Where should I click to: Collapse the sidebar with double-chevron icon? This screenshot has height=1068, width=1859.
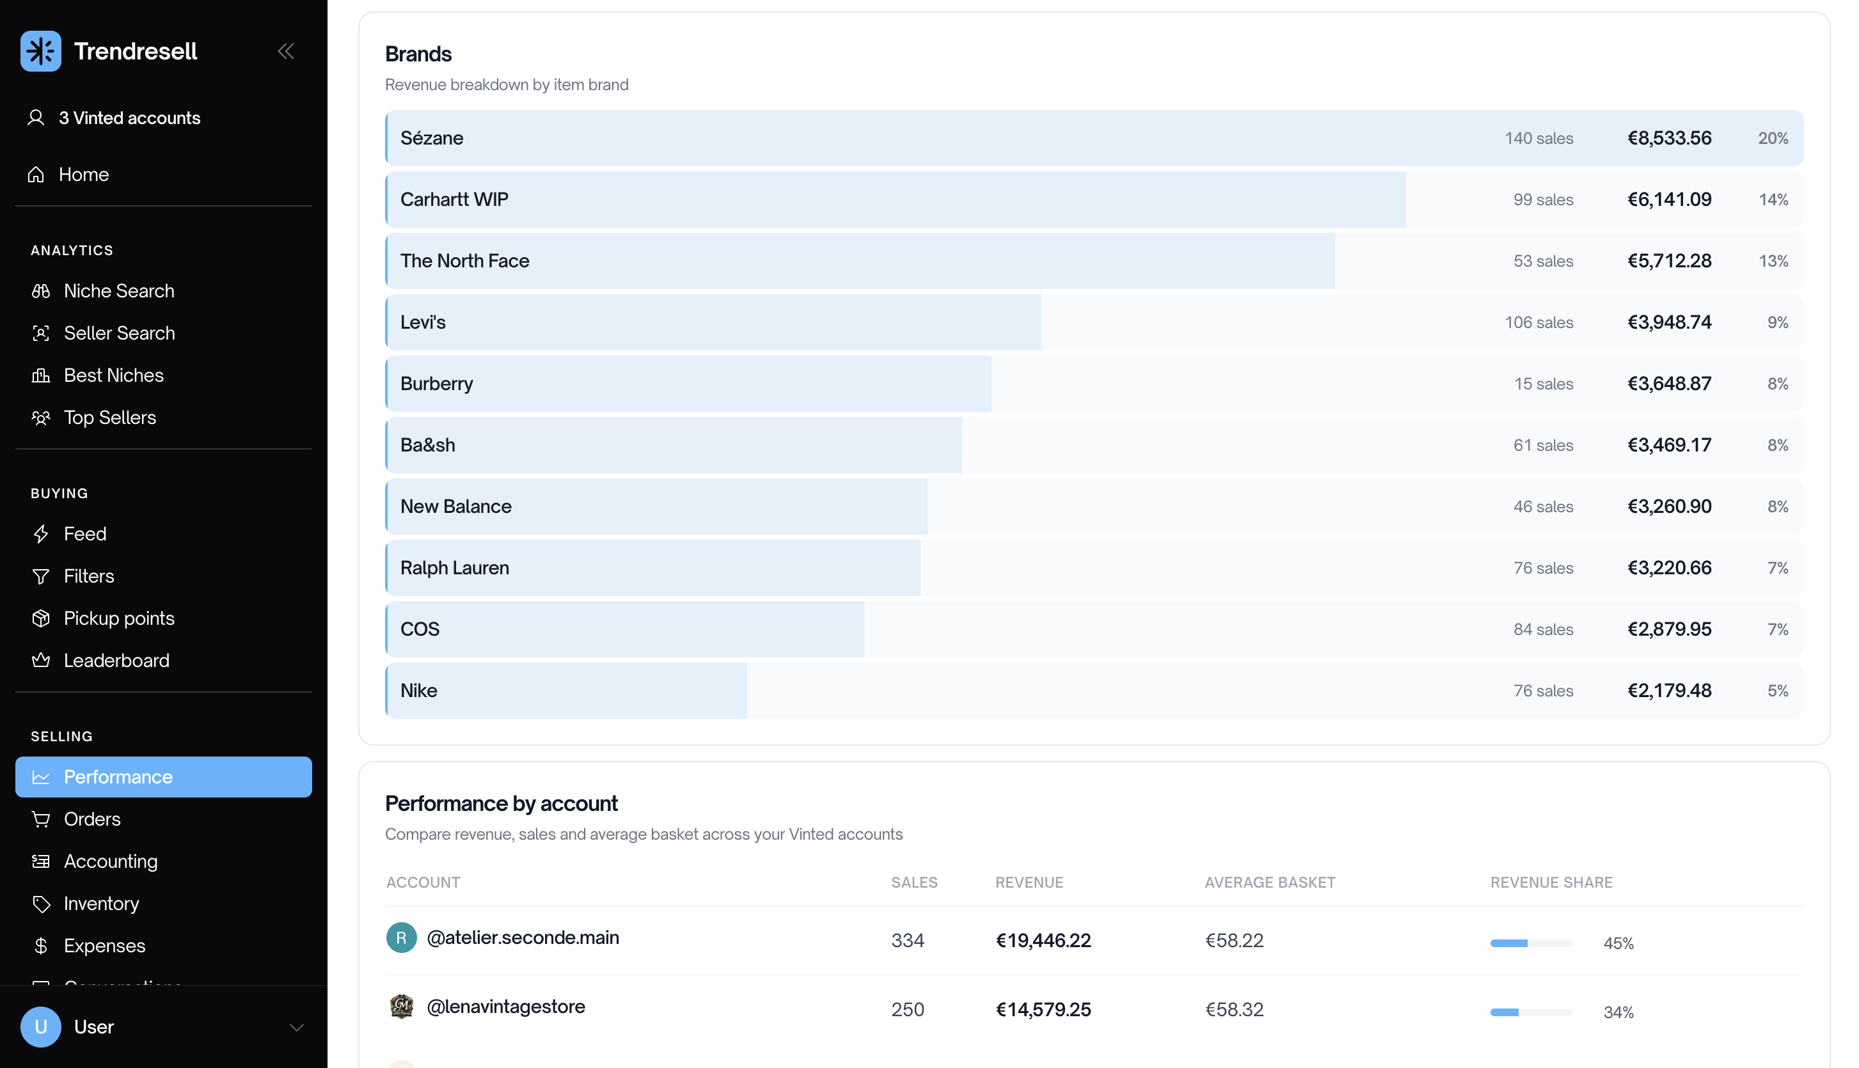[x=286, y=51]
